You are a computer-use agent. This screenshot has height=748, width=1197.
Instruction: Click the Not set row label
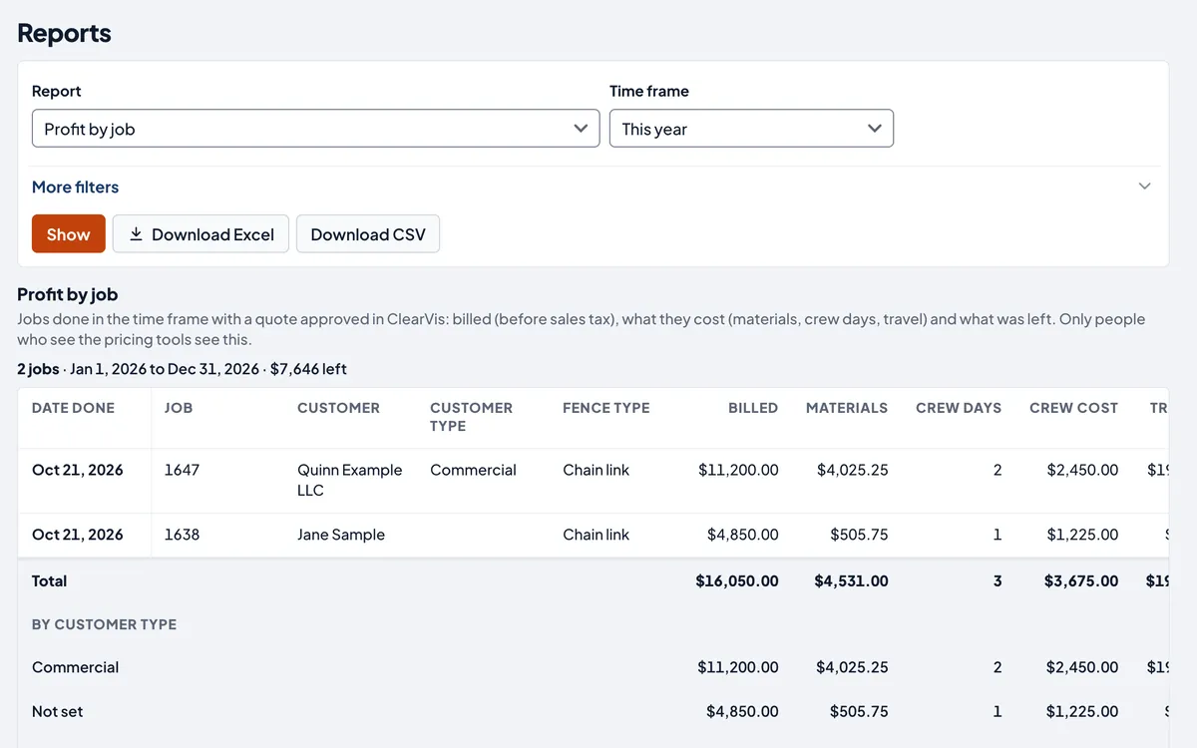tap(58, 711)
